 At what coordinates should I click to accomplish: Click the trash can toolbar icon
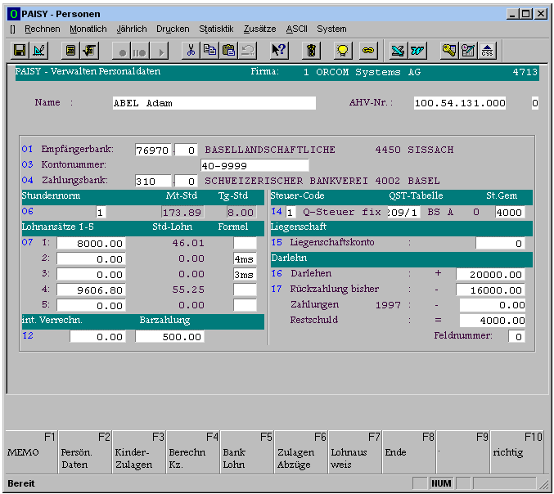click(x=311, y=51)
